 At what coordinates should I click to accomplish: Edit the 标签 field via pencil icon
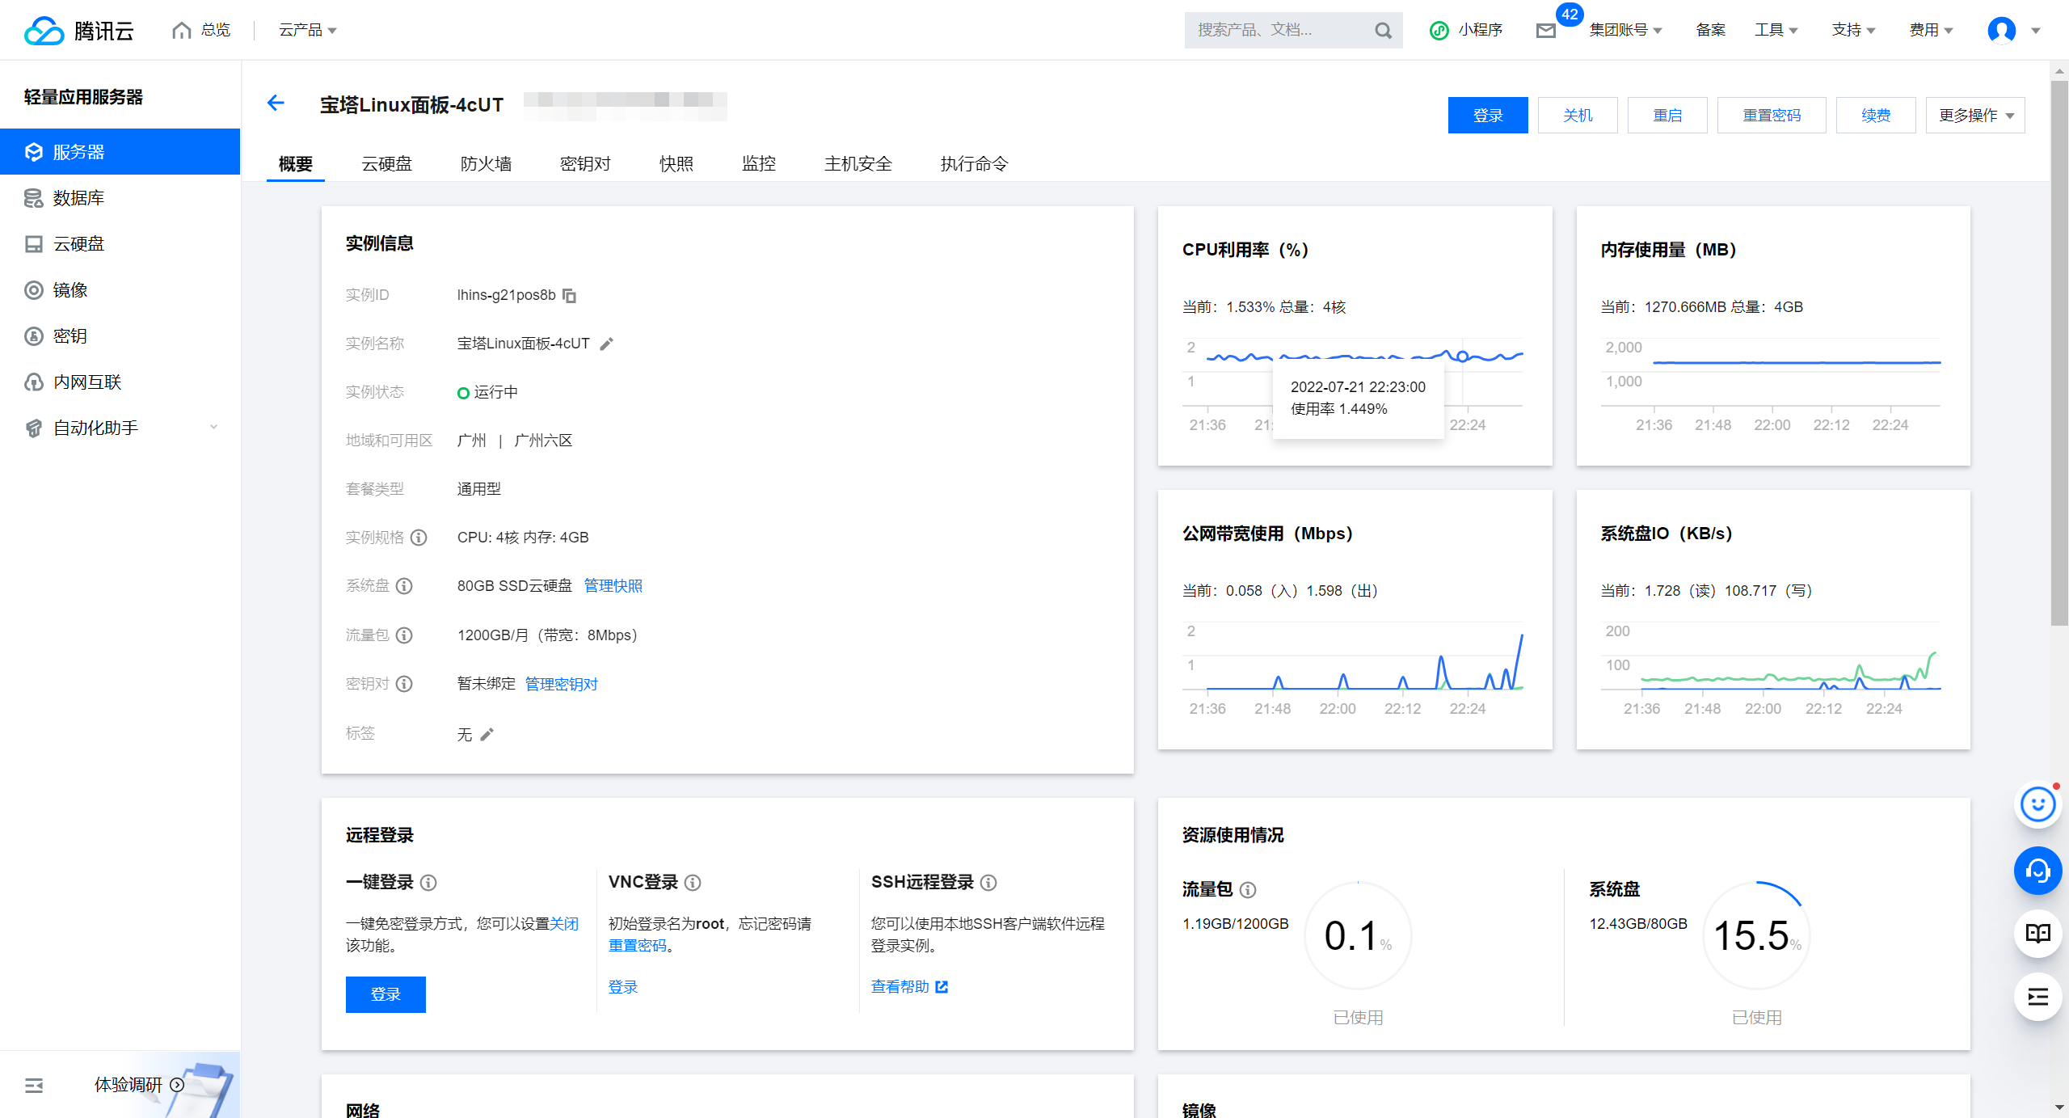(x=487, y=734)
